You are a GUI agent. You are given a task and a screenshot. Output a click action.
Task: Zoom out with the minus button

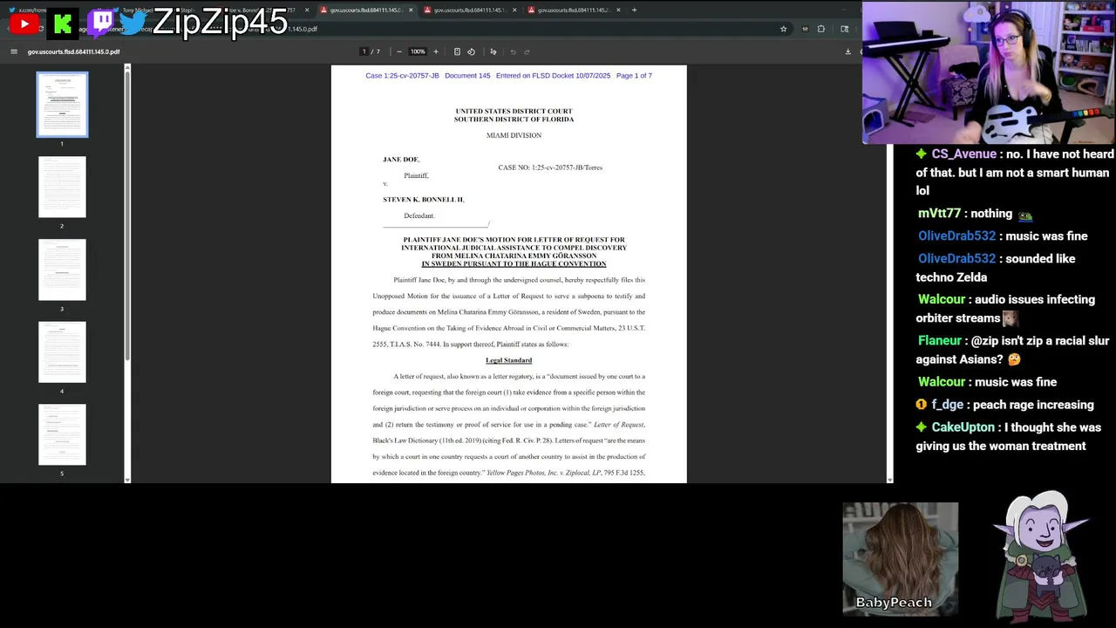pos(399,51)
